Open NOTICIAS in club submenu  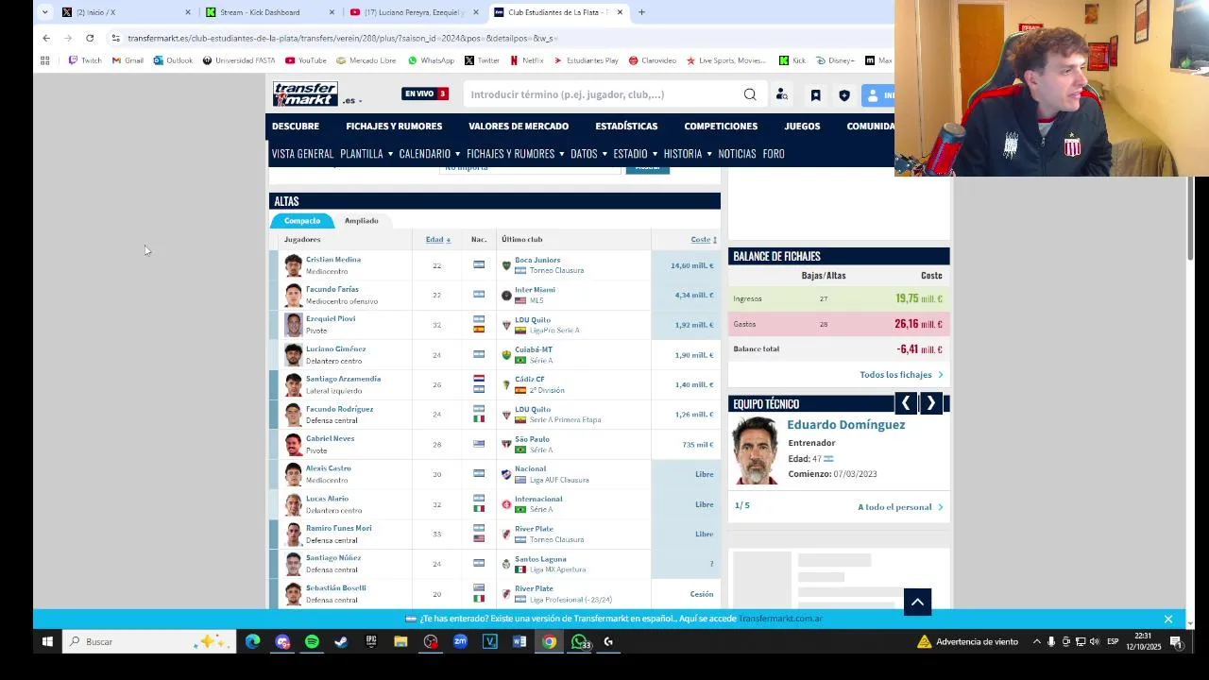click(737, 154)
